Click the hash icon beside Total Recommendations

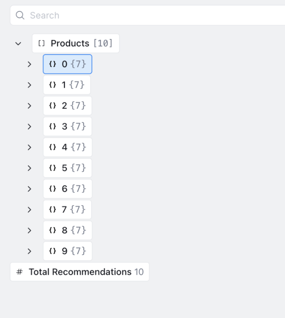20,272
